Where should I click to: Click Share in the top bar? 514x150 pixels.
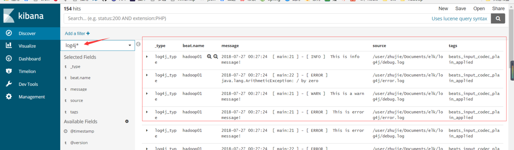(498, 8)
